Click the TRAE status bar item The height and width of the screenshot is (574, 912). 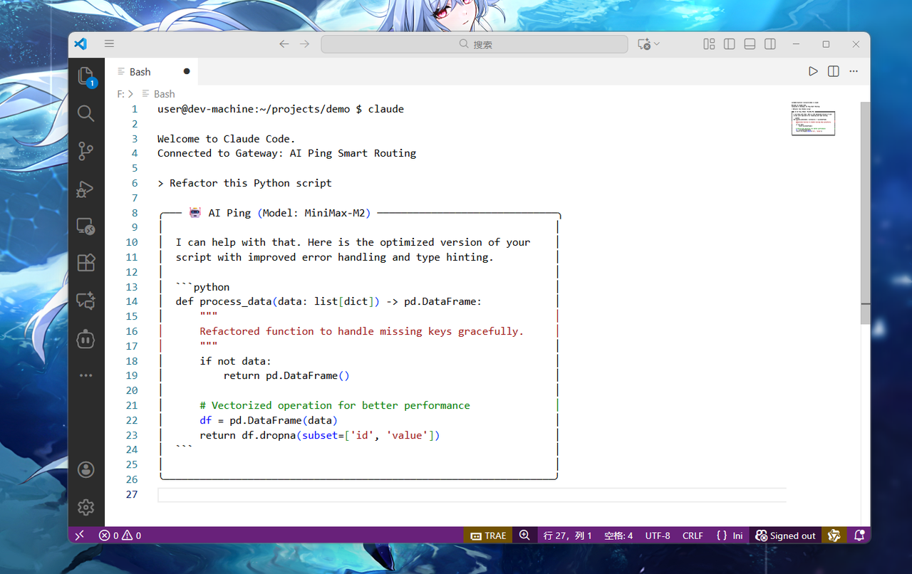488,536
